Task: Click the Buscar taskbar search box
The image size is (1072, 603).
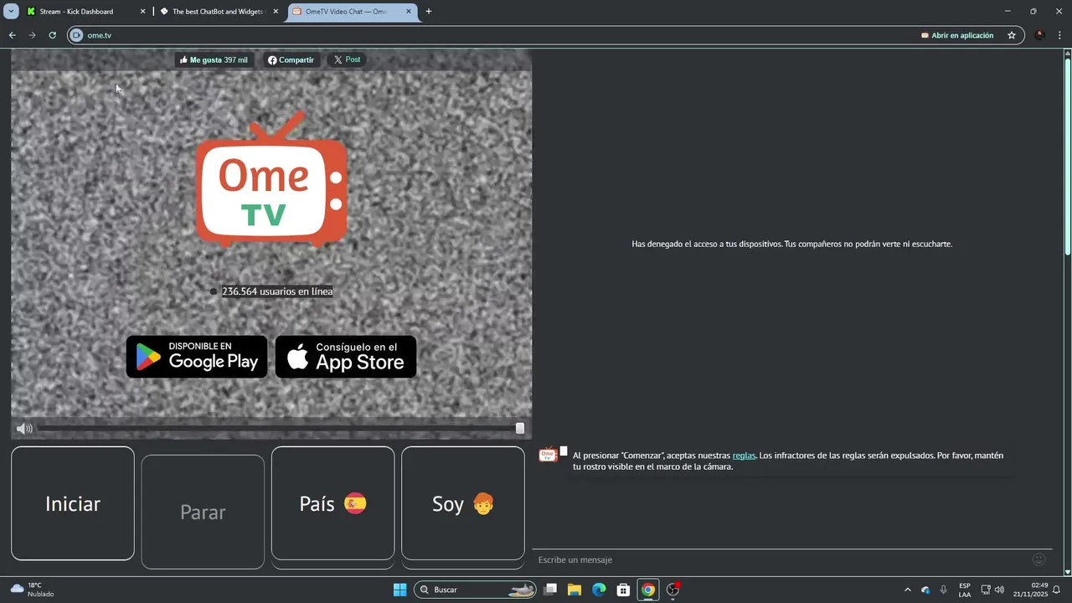Action: [476, 590]
